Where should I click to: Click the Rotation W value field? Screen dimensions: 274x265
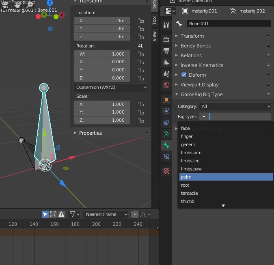click(x=102, y=54)
